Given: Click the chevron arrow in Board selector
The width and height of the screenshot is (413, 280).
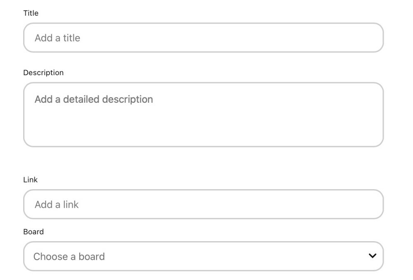Looking at the screenshot, I should pos(372,256).
